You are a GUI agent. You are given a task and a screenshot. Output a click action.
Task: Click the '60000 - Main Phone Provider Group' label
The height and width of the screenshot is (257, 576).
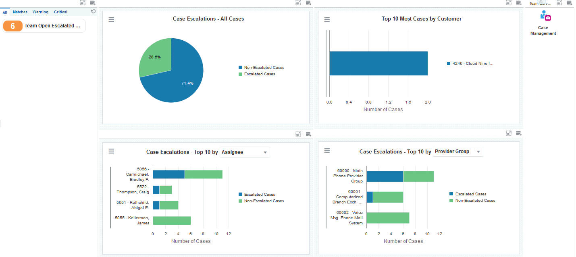click(x=348, y=176)
